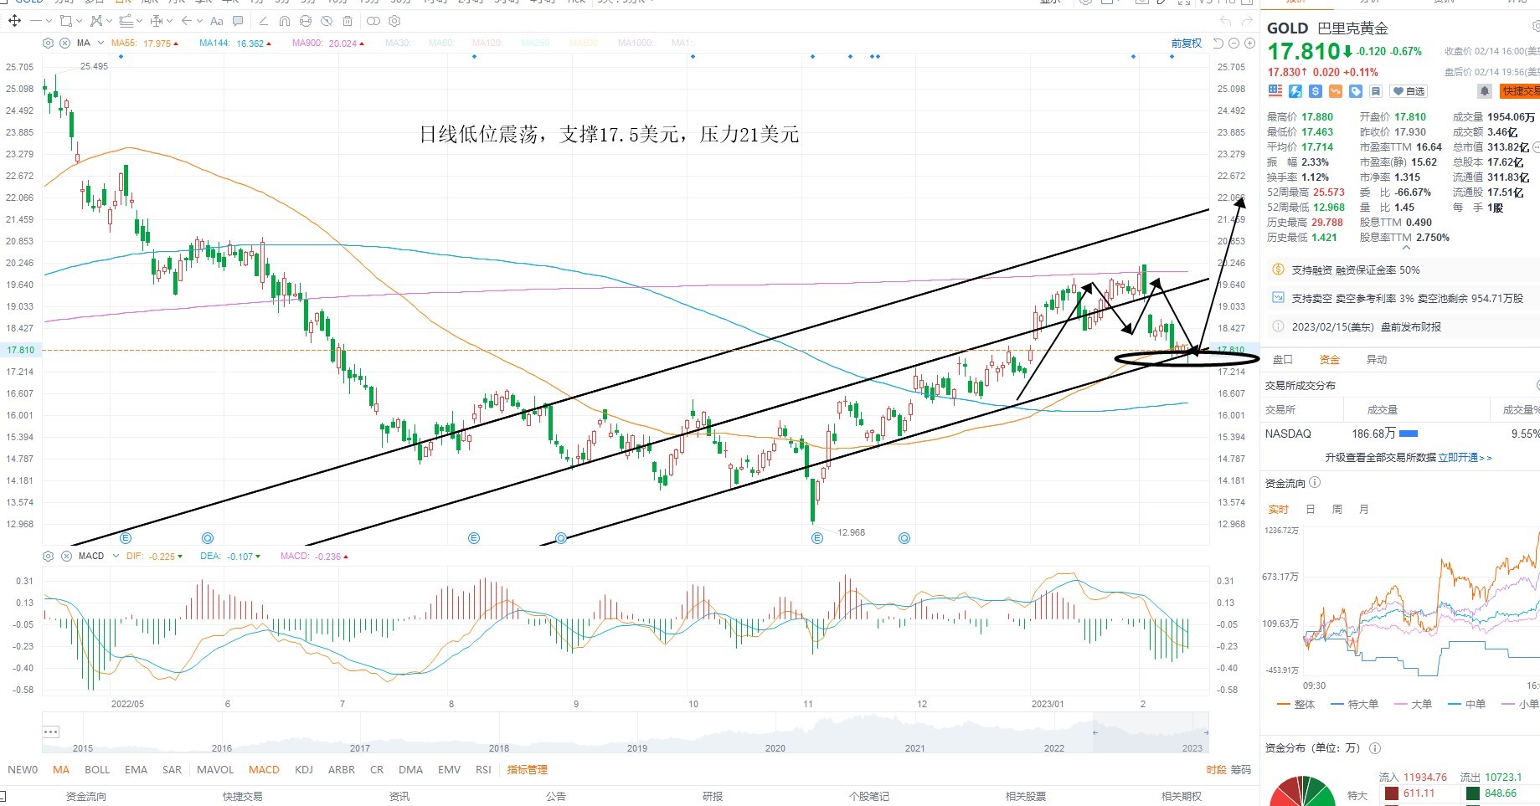Expand the arrow tool dropdown
Image resolution: width=1540 pixels, height=806 pixels.
[x=201, y=21]
